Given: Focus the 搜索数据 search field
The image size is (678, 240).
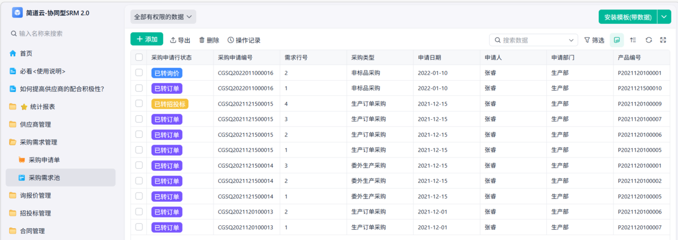Looking at the screenshot, I should (x=531, y=40).
